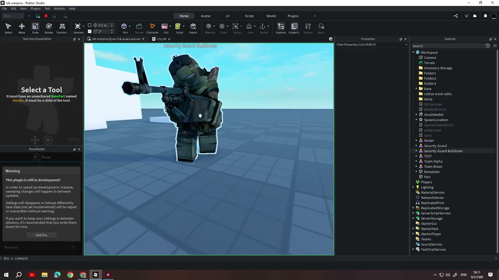
Task: Toggle the move snapping checkbox
Action: point(90,25)
